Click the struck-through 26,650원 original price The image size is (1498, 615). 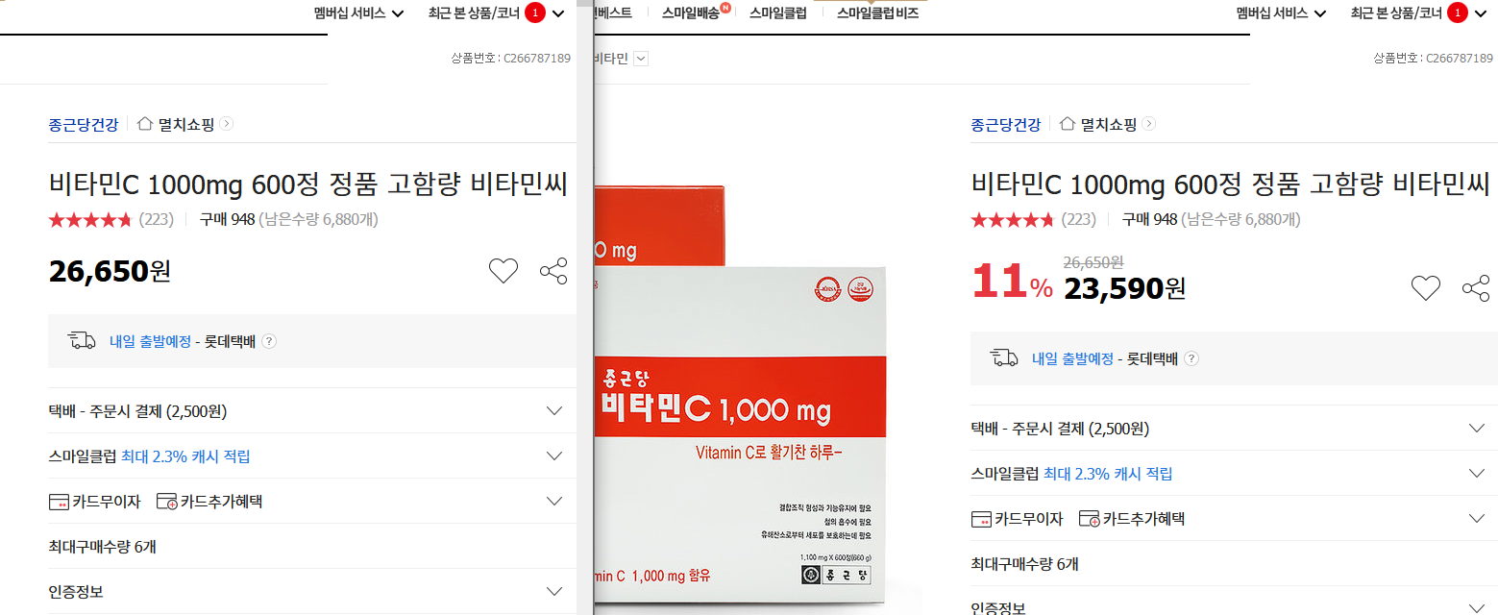tap(1093, 260)
